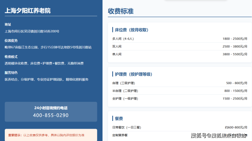Click the 收费标准 page heading
Screen dimensions: 252x141
pyautogui.click(x=121, y=11)
